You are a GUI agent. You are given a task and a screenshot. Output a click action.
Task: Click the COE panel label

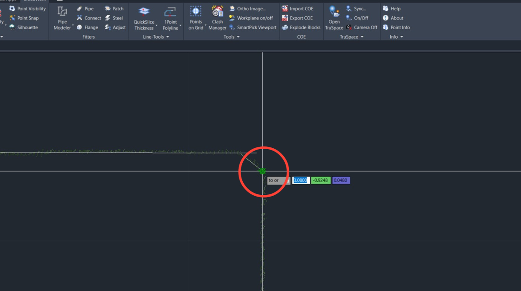tap(301, 37)
